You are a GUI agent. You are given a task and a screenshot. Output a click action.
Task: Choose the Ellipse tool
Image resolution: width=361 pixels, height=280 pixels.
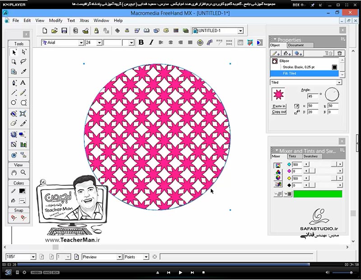pos(14,103)
